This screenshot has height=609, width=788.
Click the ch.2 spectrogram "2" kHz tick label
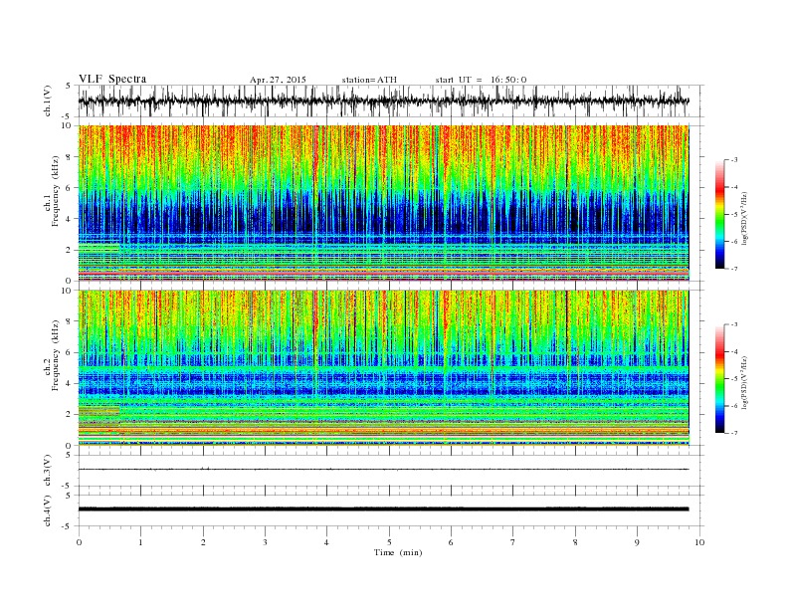click(x=70, y=415)
